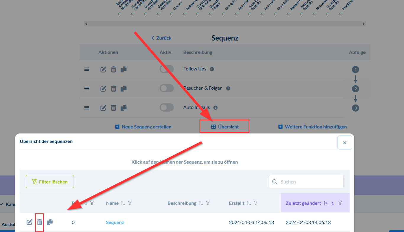
Task: Toggle Follow Ups active switch
Action: (x=167, y=69)
